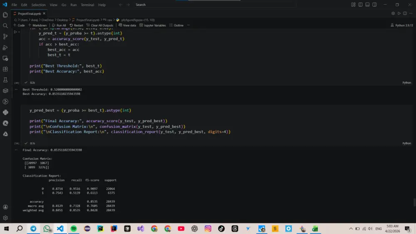Click the split editor icon at top right

coord(405,14)
